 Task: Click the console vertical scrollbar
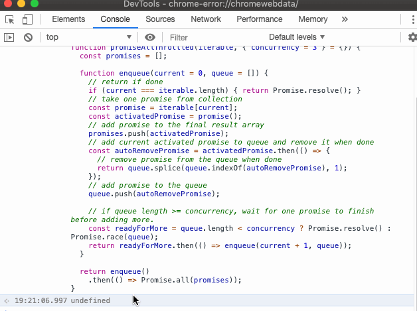(414, 166)
